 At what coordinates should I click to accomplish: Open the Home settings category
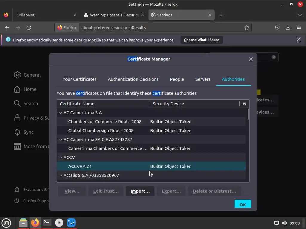click(25, 89)
